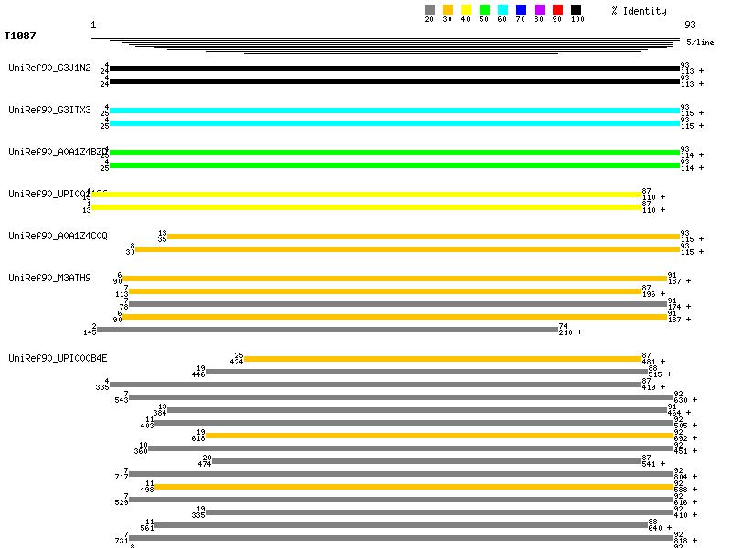The height and width of the screenshot is (548, 731).
Task: Open the UniRef90_G3ITX3 sequence label
Action: 49,111
